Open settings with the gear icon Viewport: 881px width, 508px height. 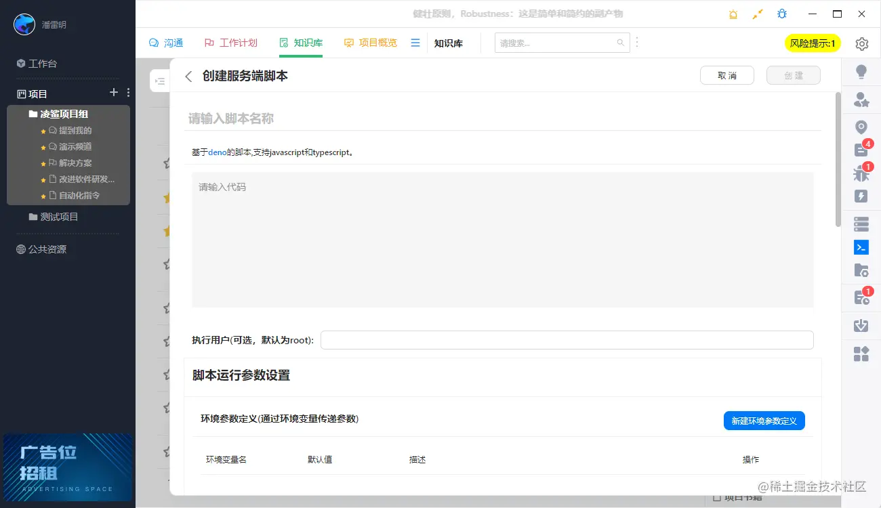point(861,44)
